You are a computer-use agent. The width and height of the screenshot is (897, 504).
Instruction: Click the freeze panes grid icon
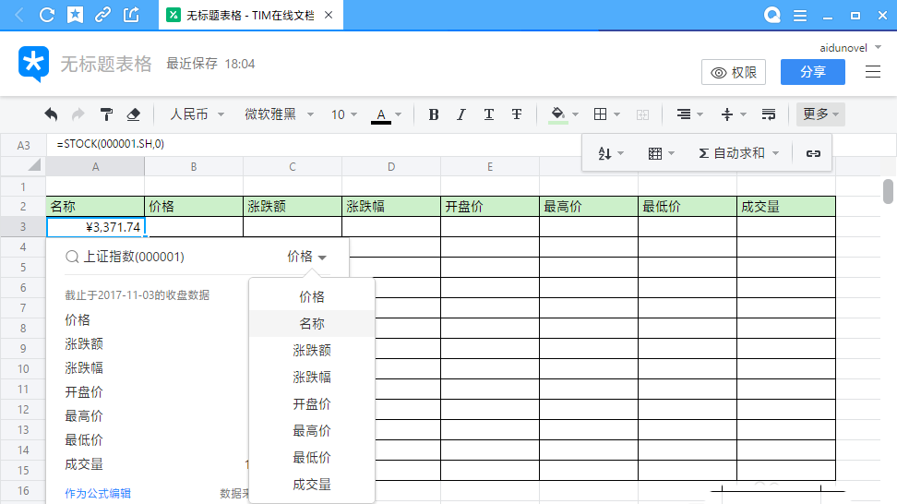[655, 153]
